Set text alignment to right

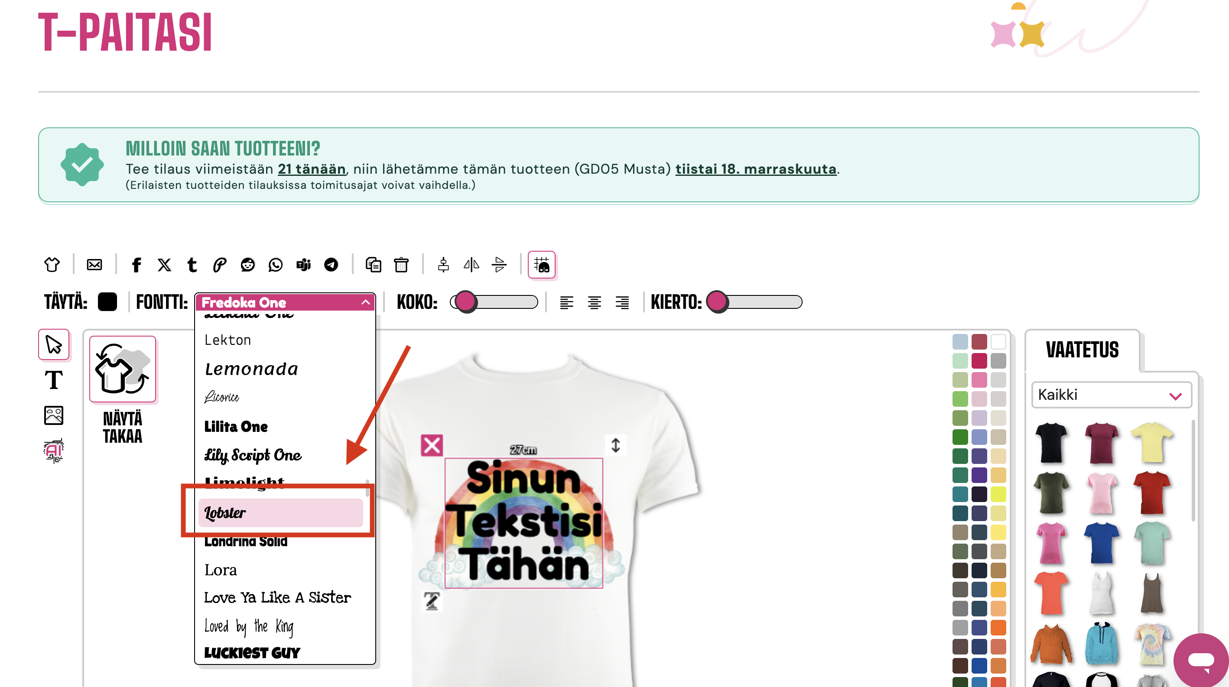point(622,302)
